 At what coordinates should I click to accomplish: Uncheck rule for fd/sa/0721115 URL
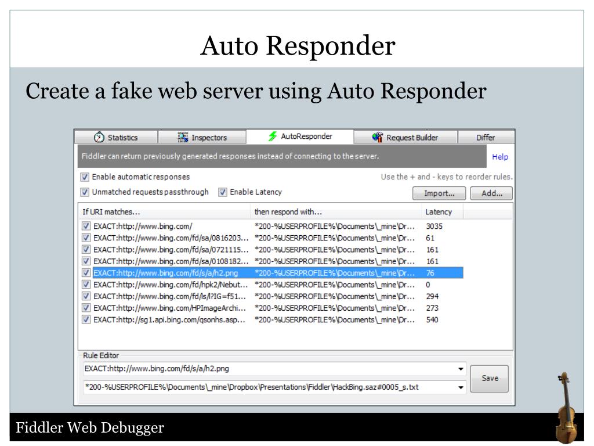pyautogui.click(x=86, y=250)
